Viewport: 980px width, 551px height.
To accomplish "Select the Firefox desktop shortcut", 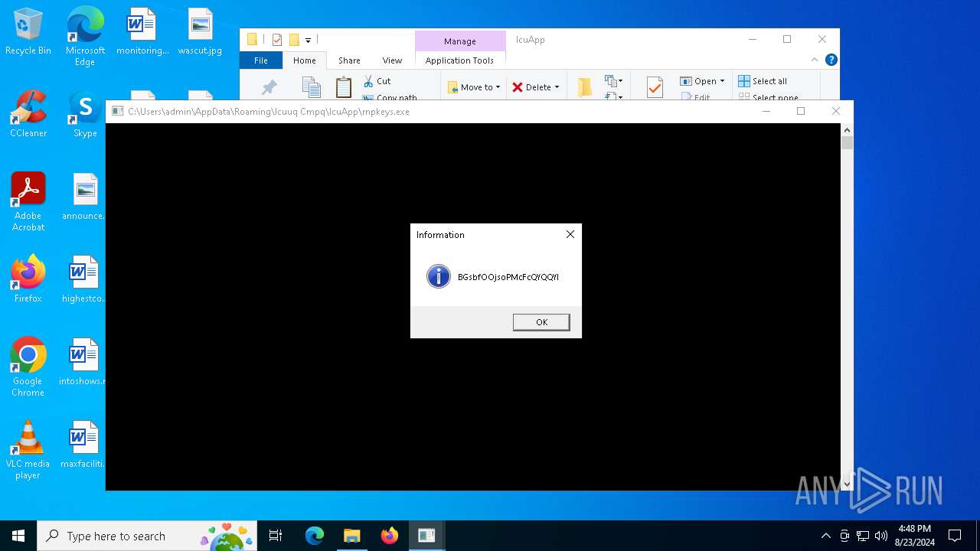I will point(28,280).
